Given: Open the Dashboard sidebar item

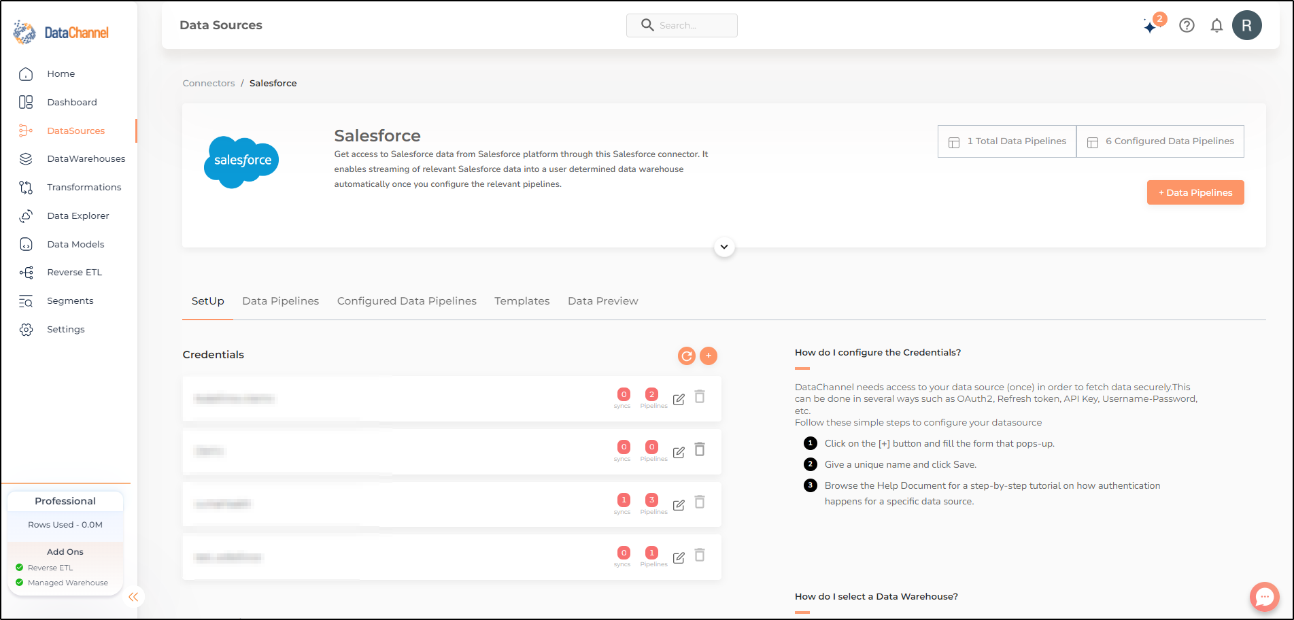Looking at the screenshot, I should [x=71, y=102].
